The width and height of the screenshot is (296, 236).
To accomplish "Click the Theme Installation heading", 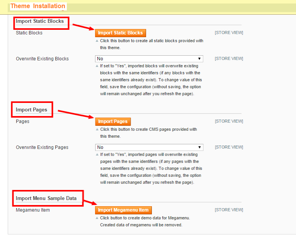I will click(38, 6).
